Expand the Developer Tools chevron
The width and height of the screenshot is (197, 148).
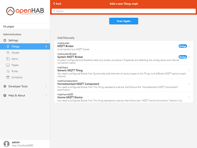(46, 86)
